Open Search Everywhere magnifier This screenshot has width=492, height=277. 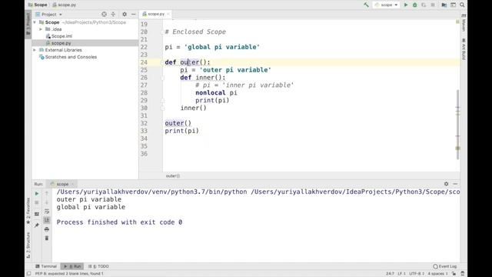(462, 5)
